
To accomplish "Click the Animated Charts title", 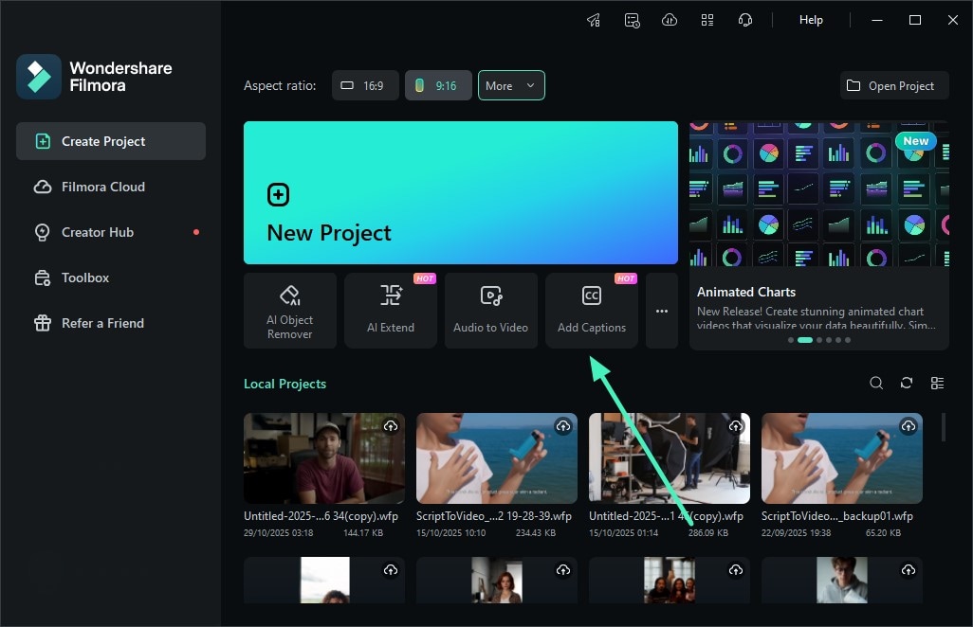I will (x=746, y=292).
